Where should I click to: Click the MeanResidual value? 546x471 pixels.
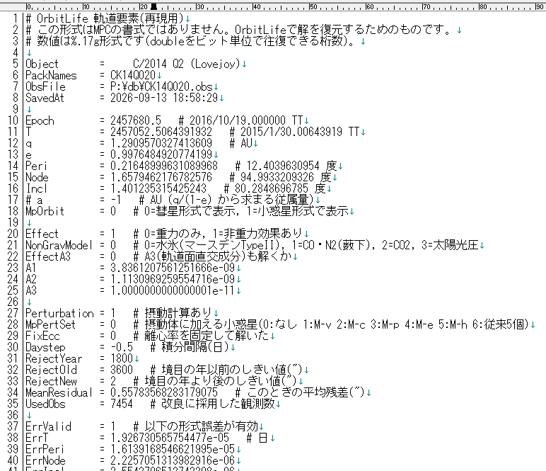(164, 392)
